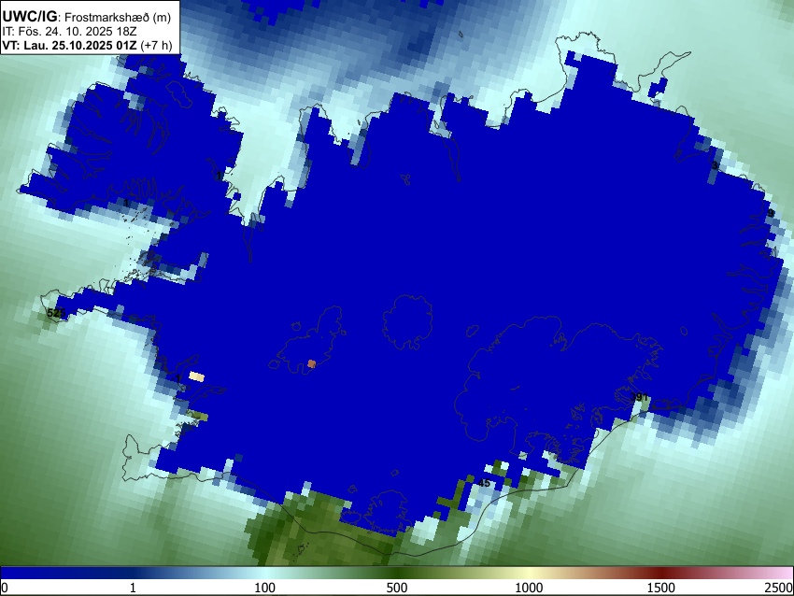Click the '0' label on the colour scale
The width and height of the screenshot is (794, 596).
click(x=5, y=588)
